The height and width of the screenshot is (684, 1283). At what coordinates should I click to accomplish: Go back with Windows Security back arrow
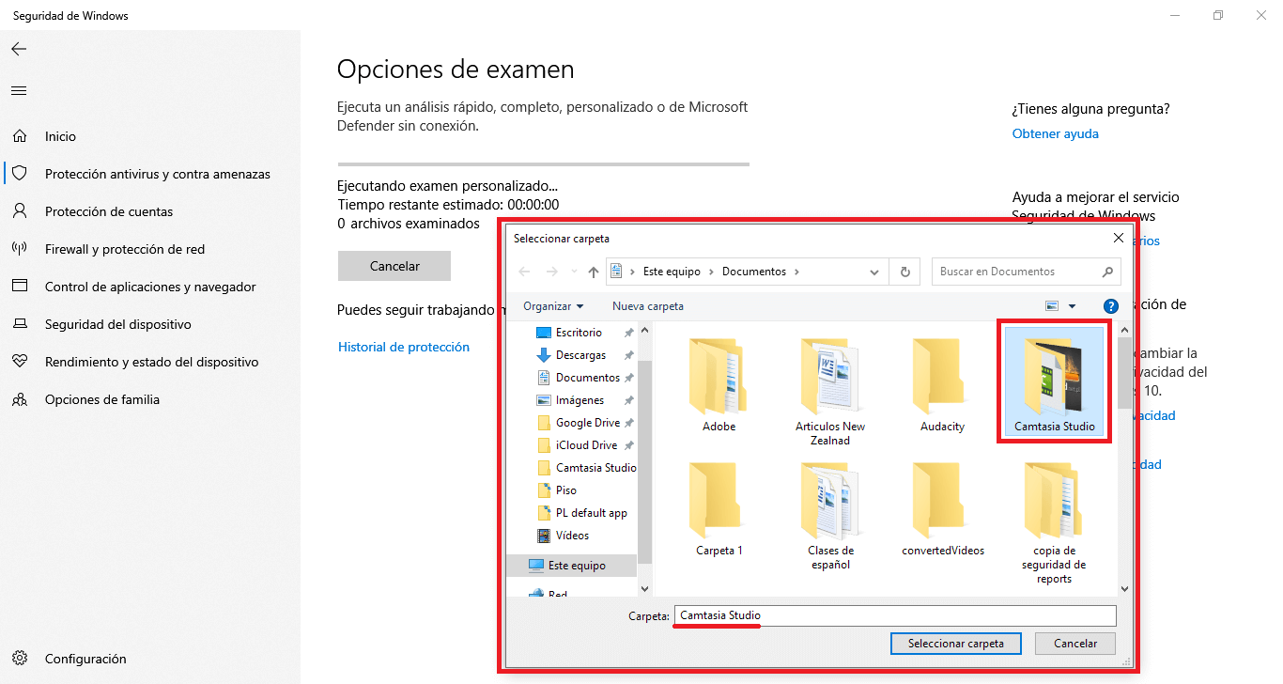pos(19,49)
